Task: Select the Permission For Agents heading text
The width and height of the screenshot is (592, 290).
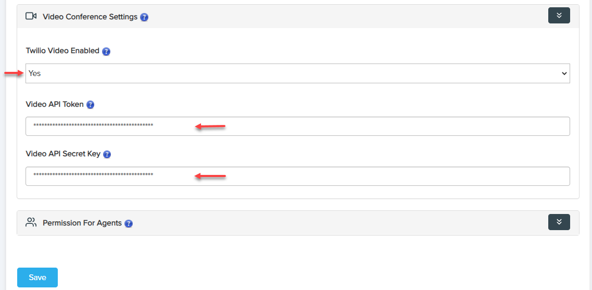Action: (x=82, y=223)
